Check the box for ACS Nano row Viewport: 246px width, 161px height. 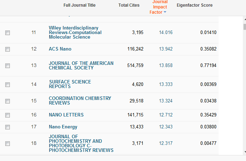(8, 49)
